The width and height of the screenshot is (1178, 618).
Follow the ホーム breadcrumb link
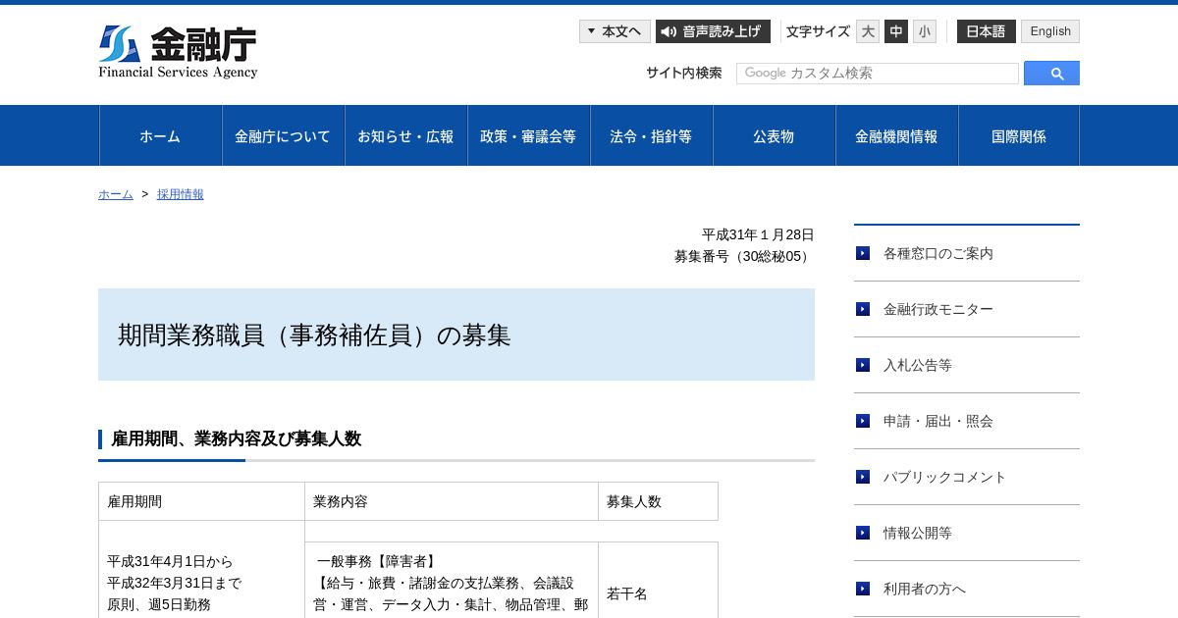(116, 194)
